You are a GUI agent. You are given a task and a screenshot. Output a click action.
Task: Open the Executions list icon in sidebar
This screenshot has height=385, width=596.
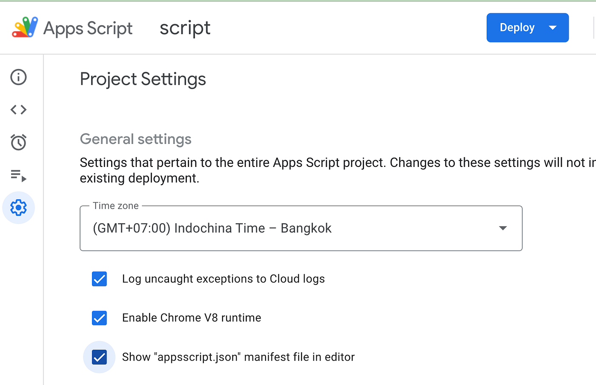(18, 175)
